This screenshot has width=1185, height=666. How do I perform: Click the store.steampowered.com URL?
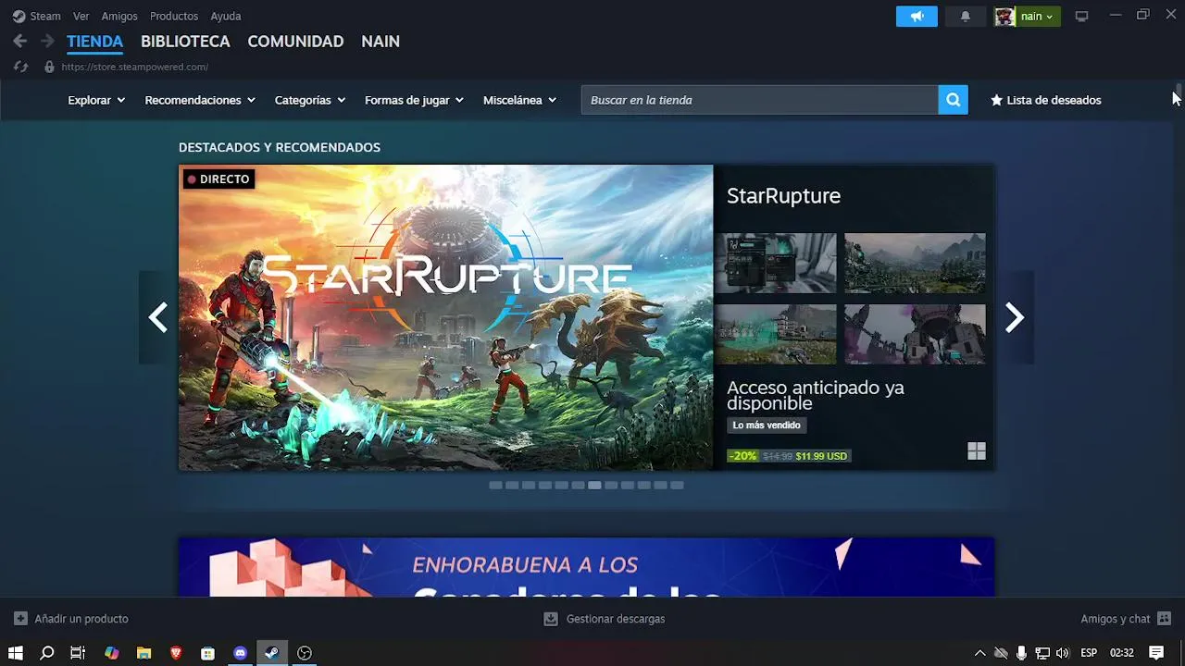pyautogui.click(x=135, y=67)
